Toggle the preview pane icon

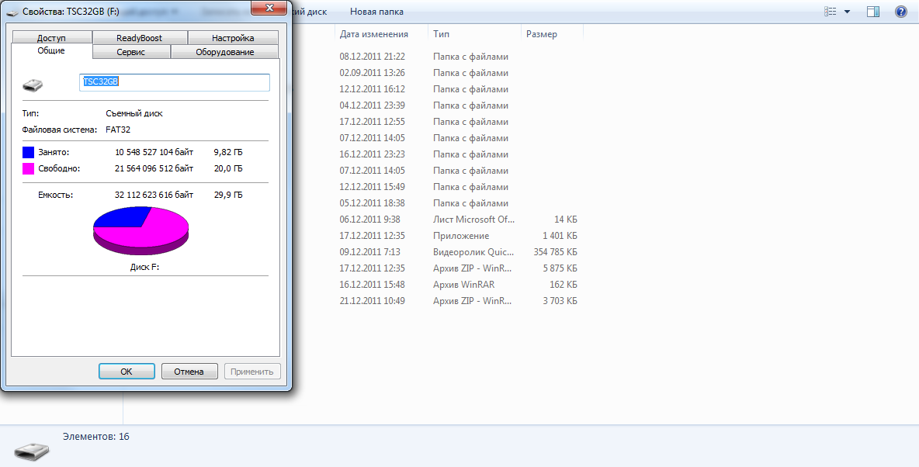[x=874, y=12]
